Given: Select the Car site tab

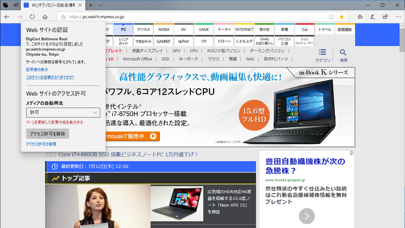Looking at the screenshot, I should tap(305, 29).
